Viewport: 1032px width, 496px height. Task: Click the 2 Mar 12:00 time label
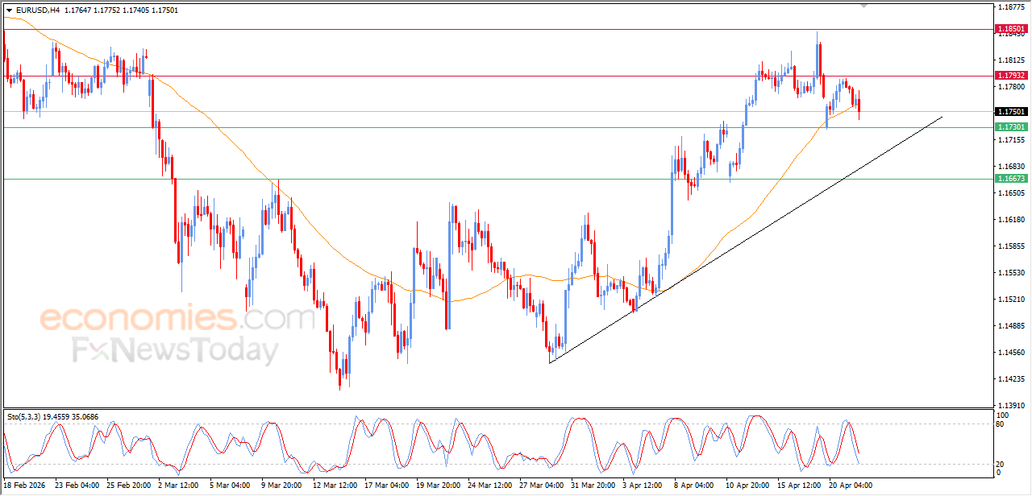pyautogui.click(x=177, y=486)
